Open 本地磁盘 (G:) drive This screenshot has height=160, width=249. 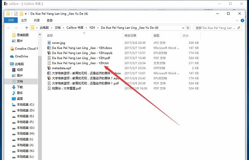23,128
